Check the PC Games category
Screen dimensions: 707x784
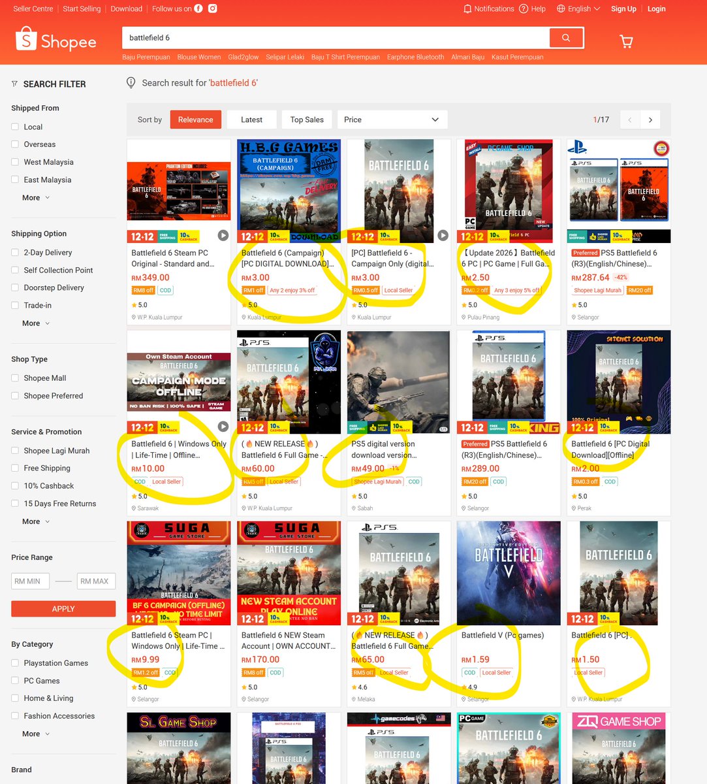[x=15, y=681]
